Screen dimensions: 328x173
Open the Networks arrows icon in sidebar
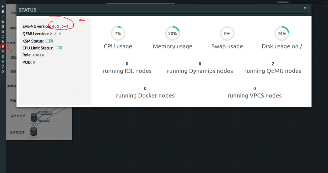tap(3, 16)
